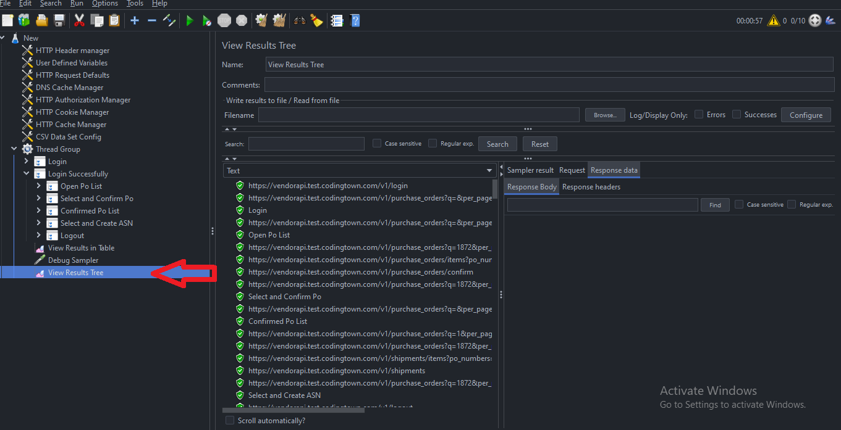841x430 pixels.
Task: Open the Run menu
Action: [77, 4]
